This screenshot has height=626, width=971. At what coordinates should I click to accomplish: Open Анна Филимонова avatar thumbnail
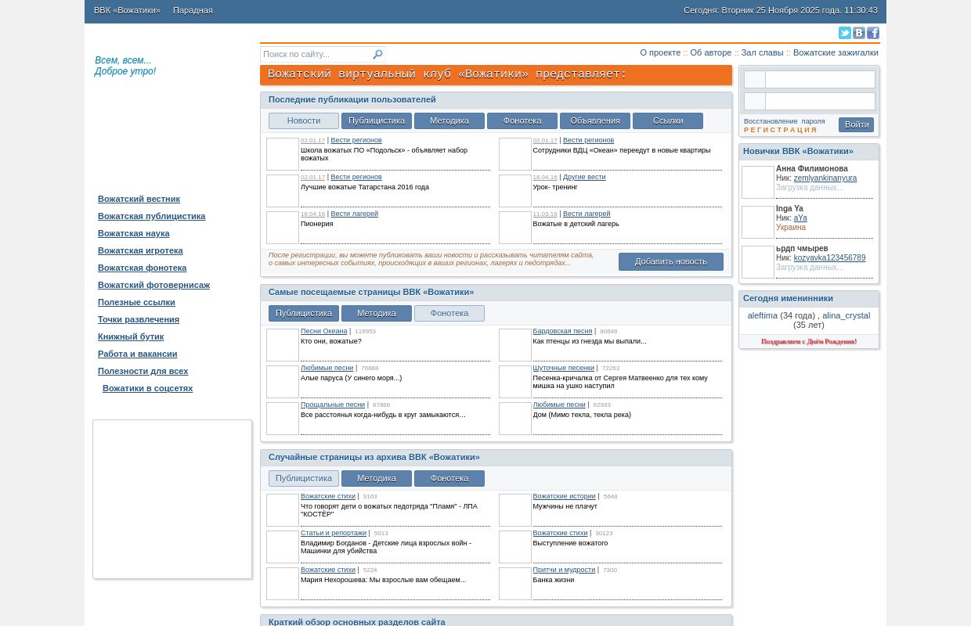pos(757,182)
